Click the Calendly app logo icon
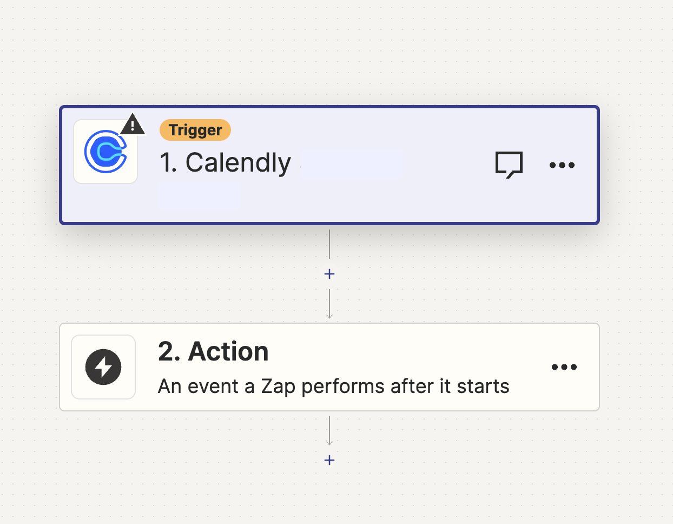 (x=105, y=152)
